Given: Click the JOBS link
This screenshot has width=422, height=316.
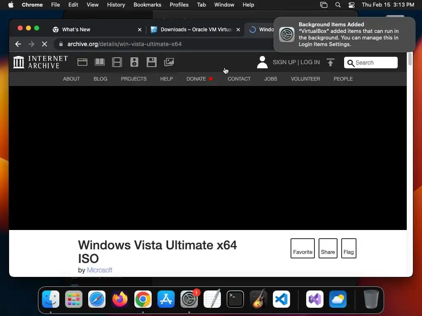Looking at the screenshot, I should (271, 79).
